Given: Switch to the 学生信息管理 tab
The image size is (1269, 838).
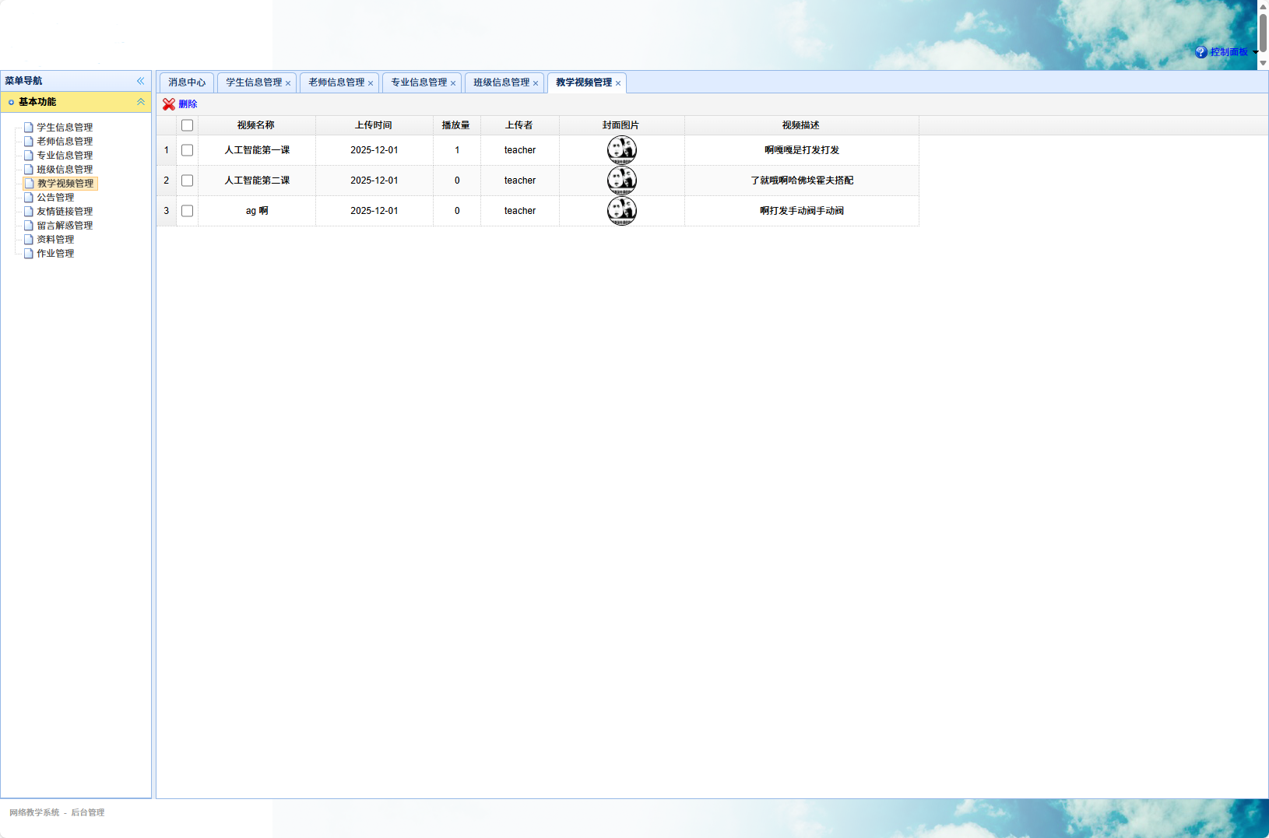Looking at the screenshot, I should coord(254,82).
